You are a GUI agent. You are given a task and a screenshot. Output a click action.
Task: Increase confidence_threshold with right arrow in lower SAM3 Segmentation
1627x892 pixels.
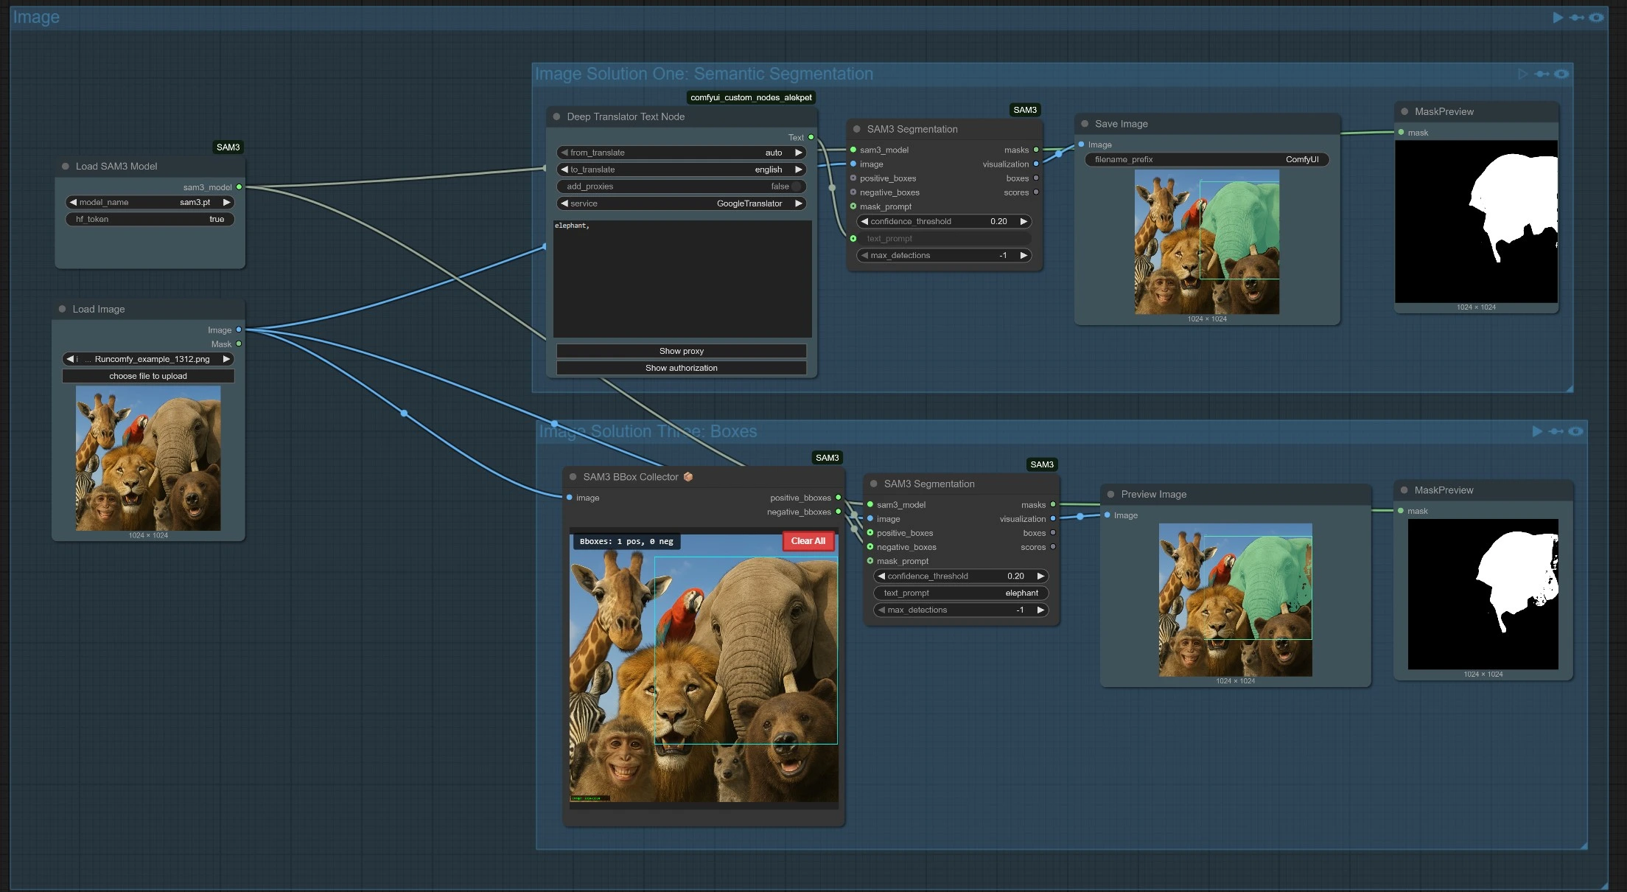[x=1040, y=576]
